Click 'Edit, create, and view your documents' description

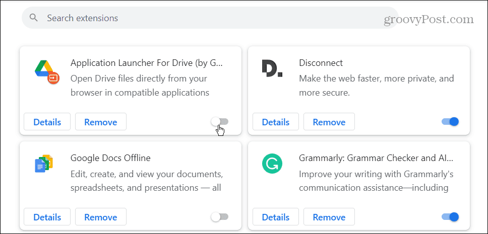pyautogui.click(x=147, y=174)
